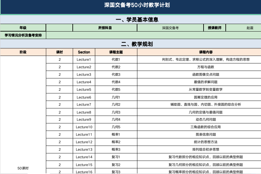261x174 pixels.
Task: Select the 阶段 column header
Action: coord(23,52)
